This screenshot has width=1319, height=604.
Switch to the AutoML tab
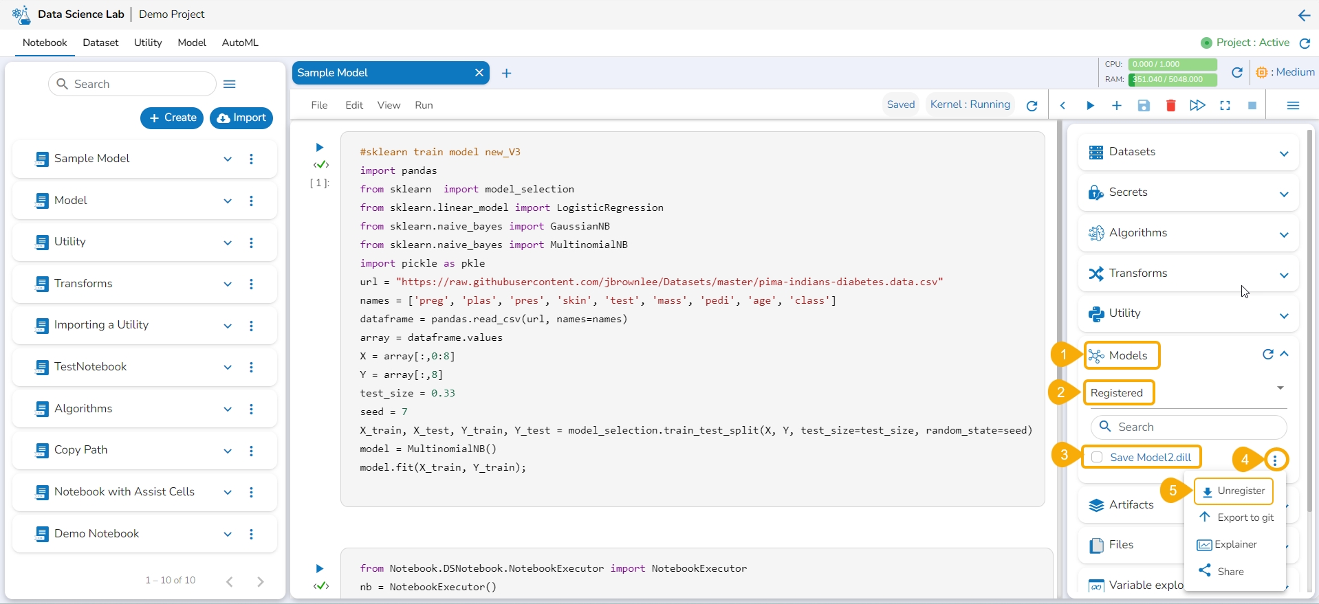(x=240, y=43)
